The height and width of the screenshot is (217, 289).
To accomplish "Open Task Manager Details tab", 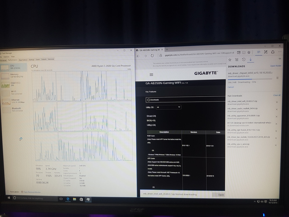I will tap(44, 59).
